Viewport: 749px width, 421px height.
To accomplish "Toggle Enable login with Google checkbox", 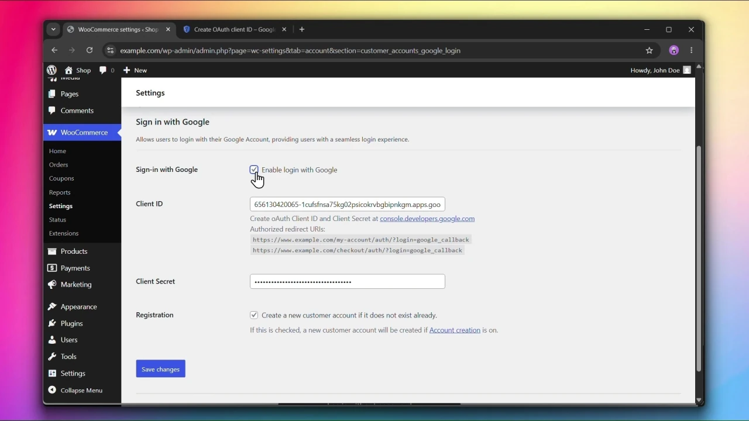I will [x=254, y=170].
